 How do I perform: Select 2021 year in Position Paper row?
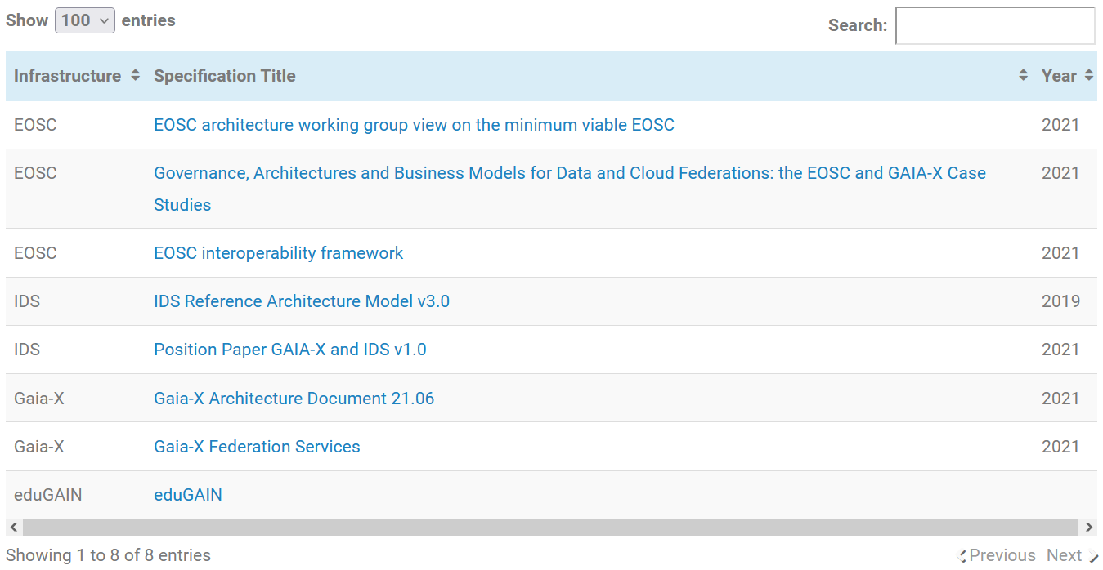point(1060,350)
